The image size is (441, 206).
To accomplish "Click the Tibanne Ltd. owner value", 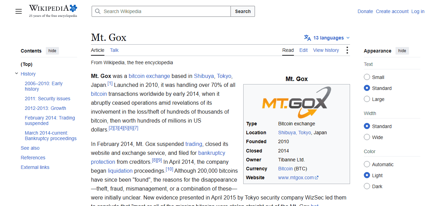I will coord(291,160).
